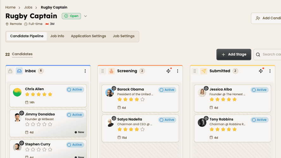Click the search magnifier icon
Image resolution: width=281 pixels, height=158 pixels.
pyautogui.click(x=258, y=55)
